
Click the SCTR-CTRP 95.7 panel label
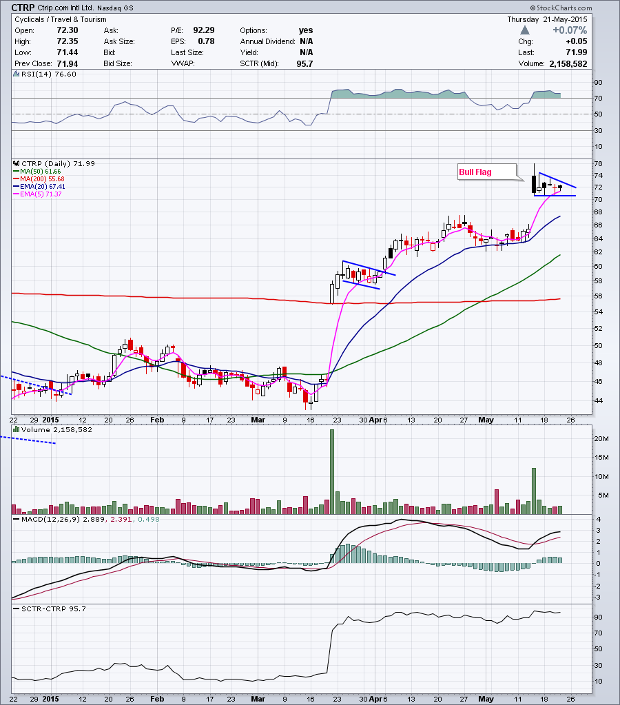click(54, 609)
